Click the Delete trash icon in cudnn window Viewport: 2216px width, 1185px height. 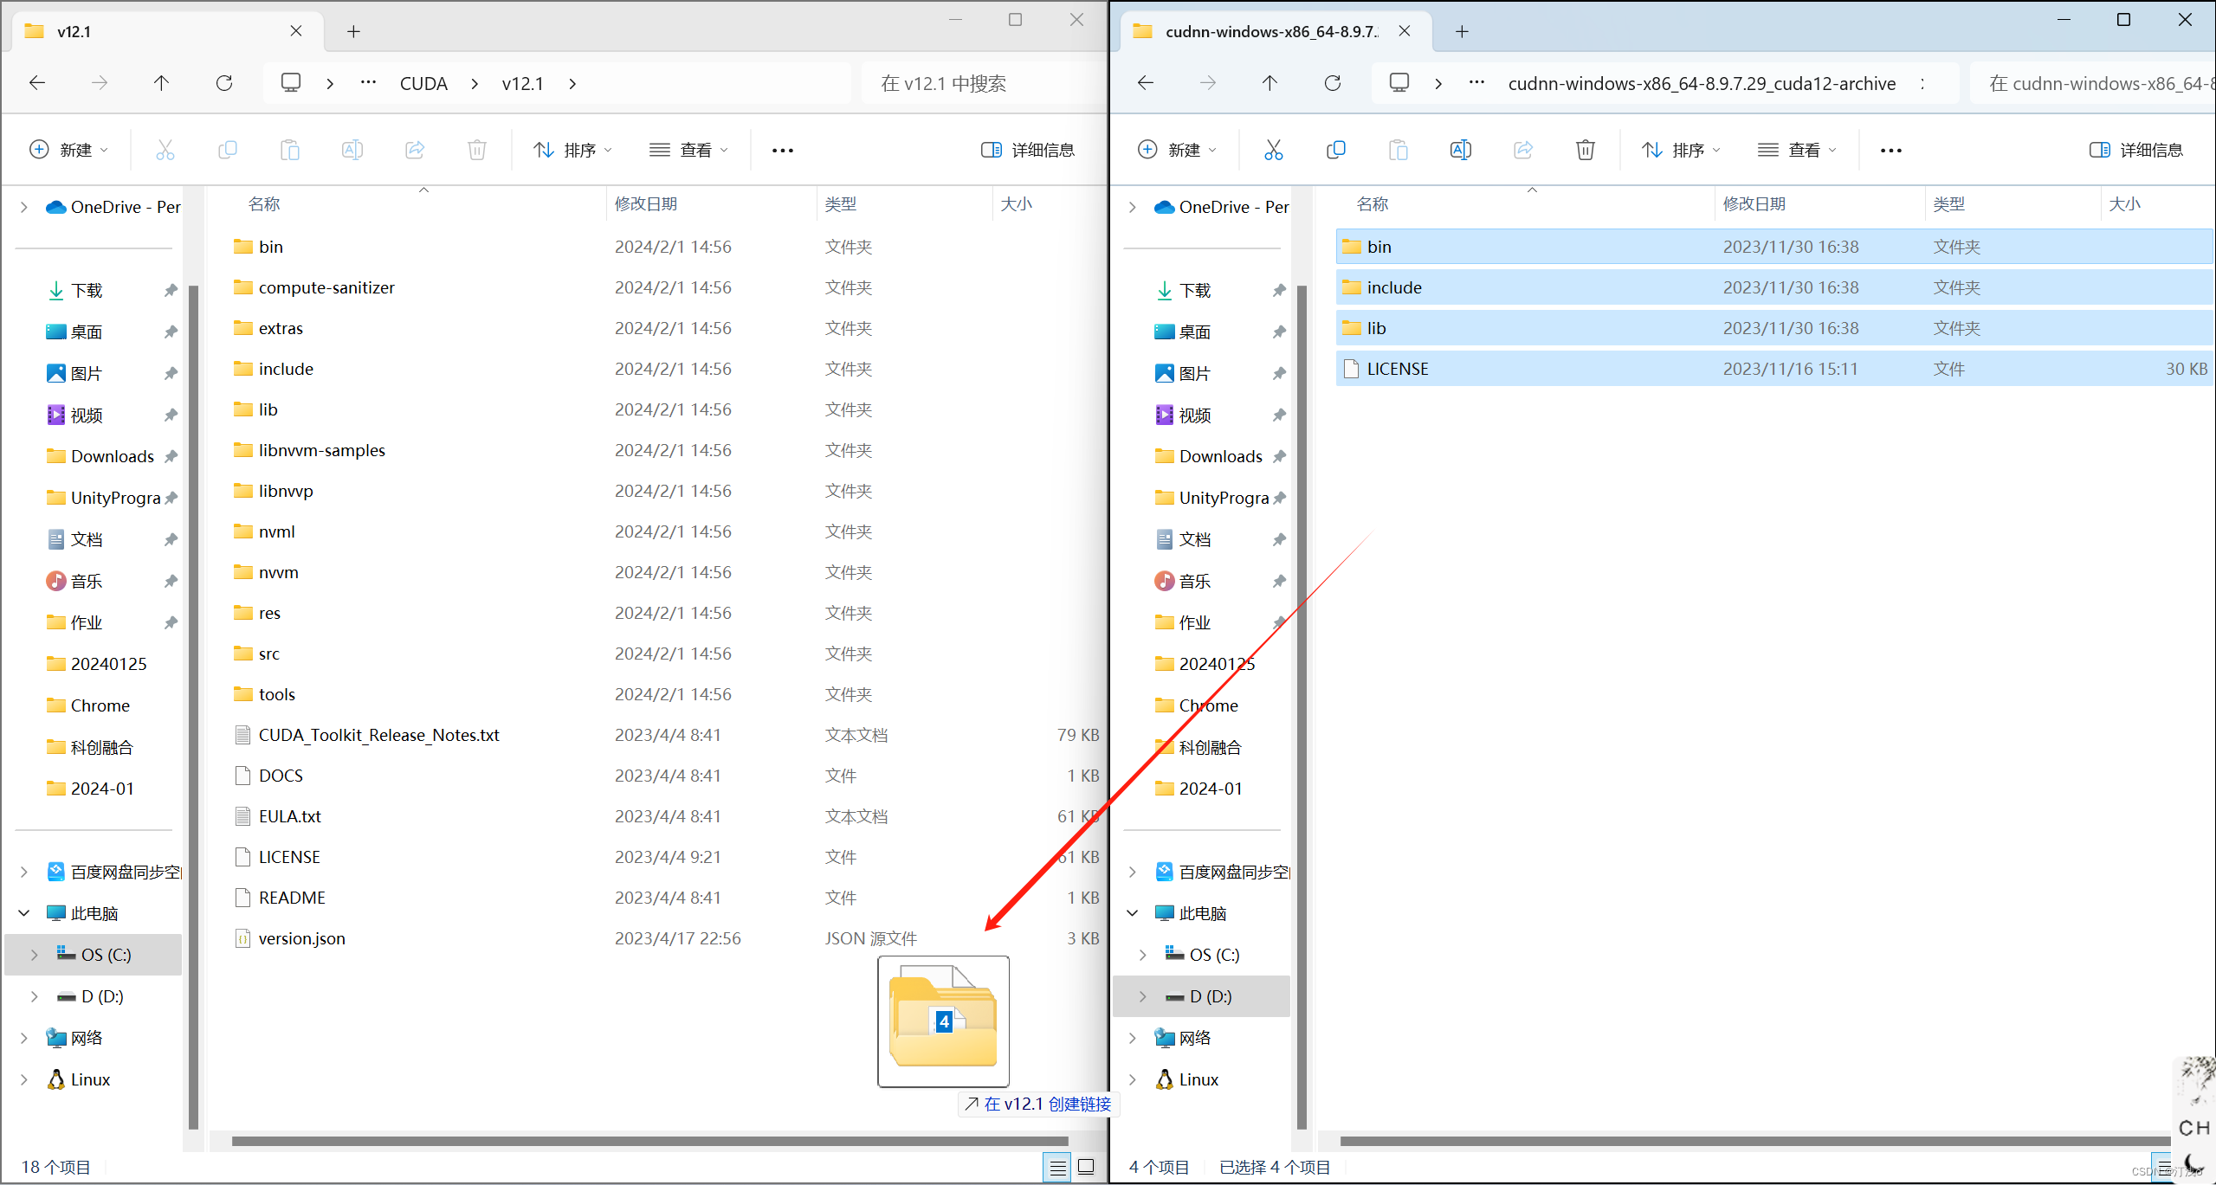pyautogui.click(x=1585, y=150)
